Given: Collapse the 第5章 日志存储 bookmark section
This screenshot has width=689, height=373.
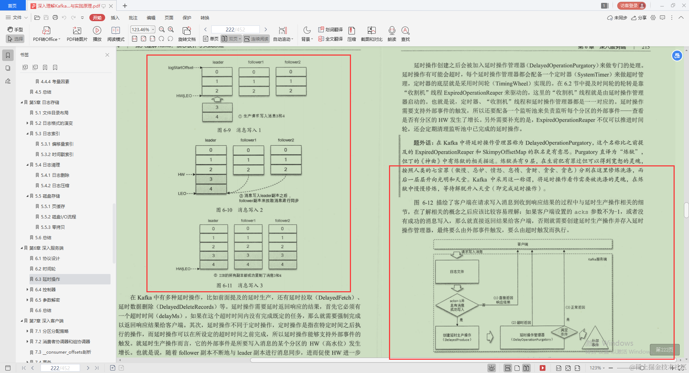Looking at the screenshot, I should tap(22, 102).
